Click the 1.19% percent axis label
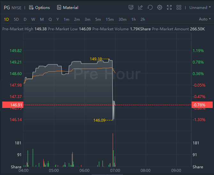The width and height of the screenshot is (214, 175). [x=198, y=51]
